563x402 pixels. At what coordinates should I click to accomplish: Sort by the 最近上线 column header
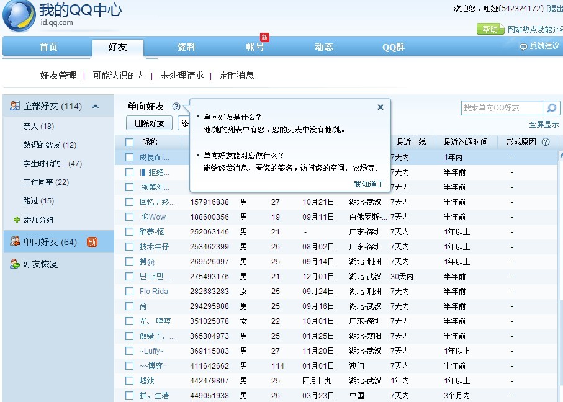(411, 142)
